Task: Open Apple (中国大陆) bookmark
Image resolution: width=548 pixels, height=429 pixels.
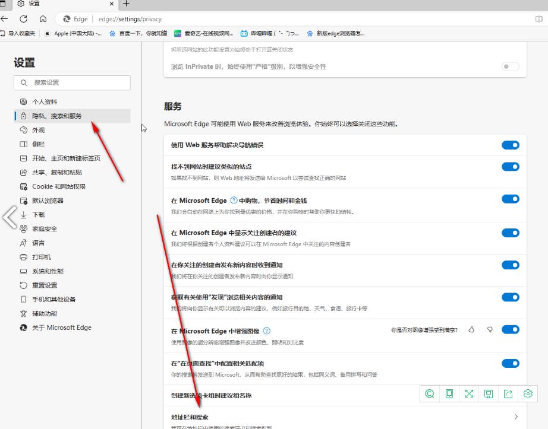Action: click(x=73, y=33)
